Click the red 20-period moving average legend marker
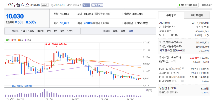Screen dimensions: 217x103 point(12,40)
